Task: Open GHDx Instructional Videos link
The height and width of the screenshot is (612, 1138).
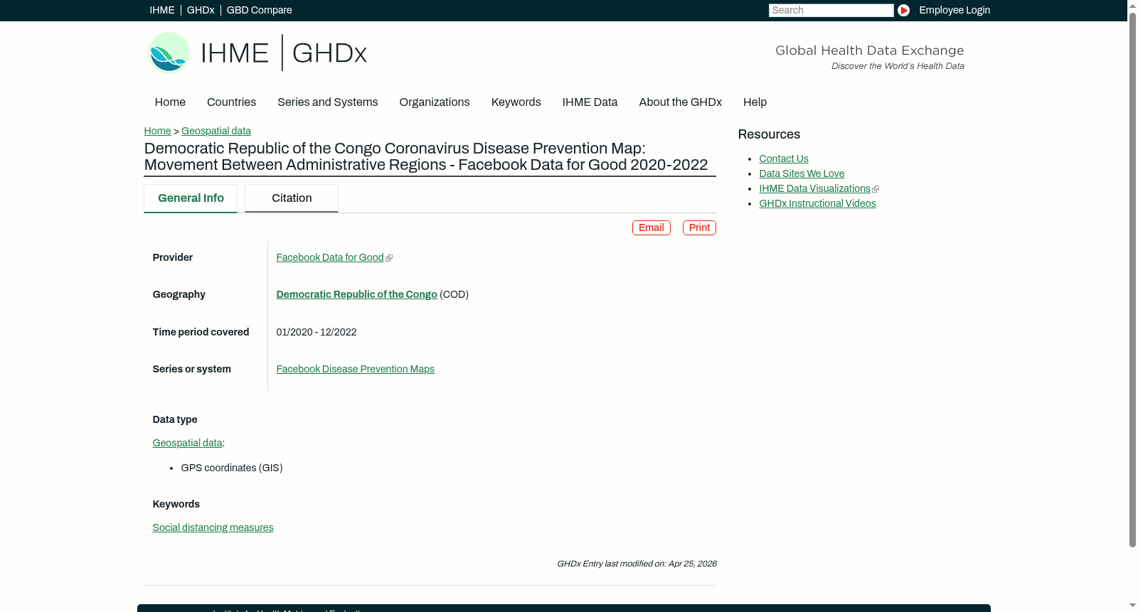Action: tap(817, 203)
